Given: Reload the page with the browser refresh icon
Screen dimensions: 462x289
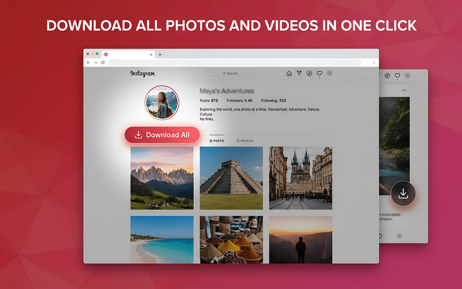Looking at the screenshot, I should (x=103, y=62).
